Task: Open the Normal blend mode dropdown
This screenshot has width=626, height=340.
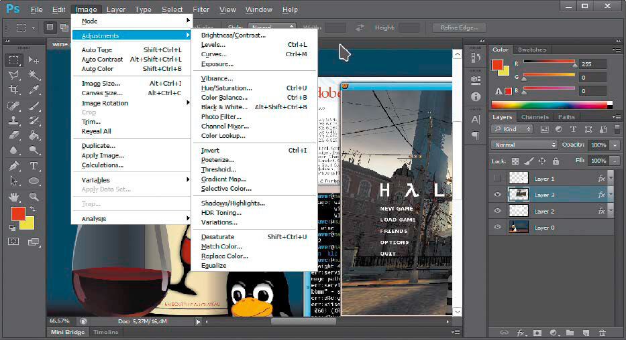Action: (x=524, y=145)
